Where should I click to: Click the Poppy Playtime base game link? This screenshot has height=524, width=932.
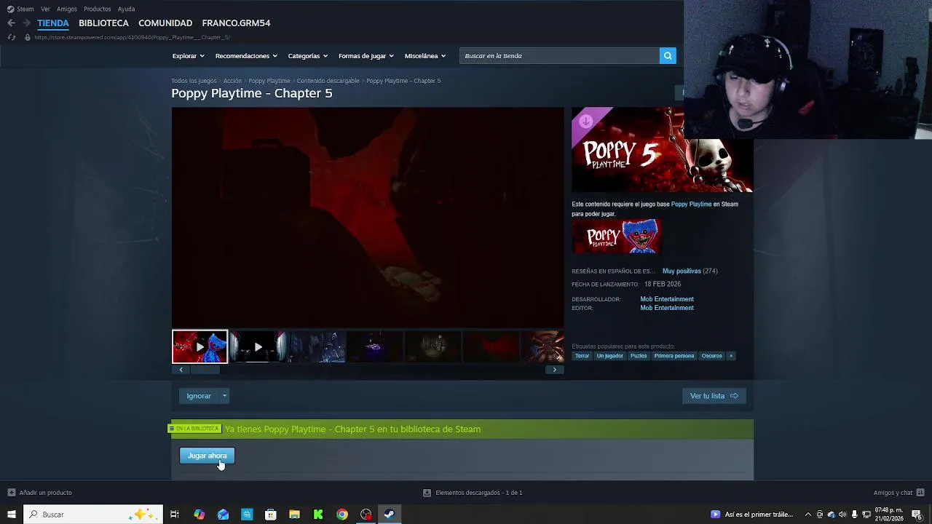pos(691,205)
